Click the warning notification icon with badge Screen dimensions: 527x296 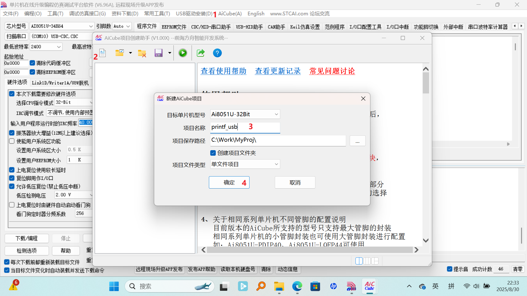13,286
